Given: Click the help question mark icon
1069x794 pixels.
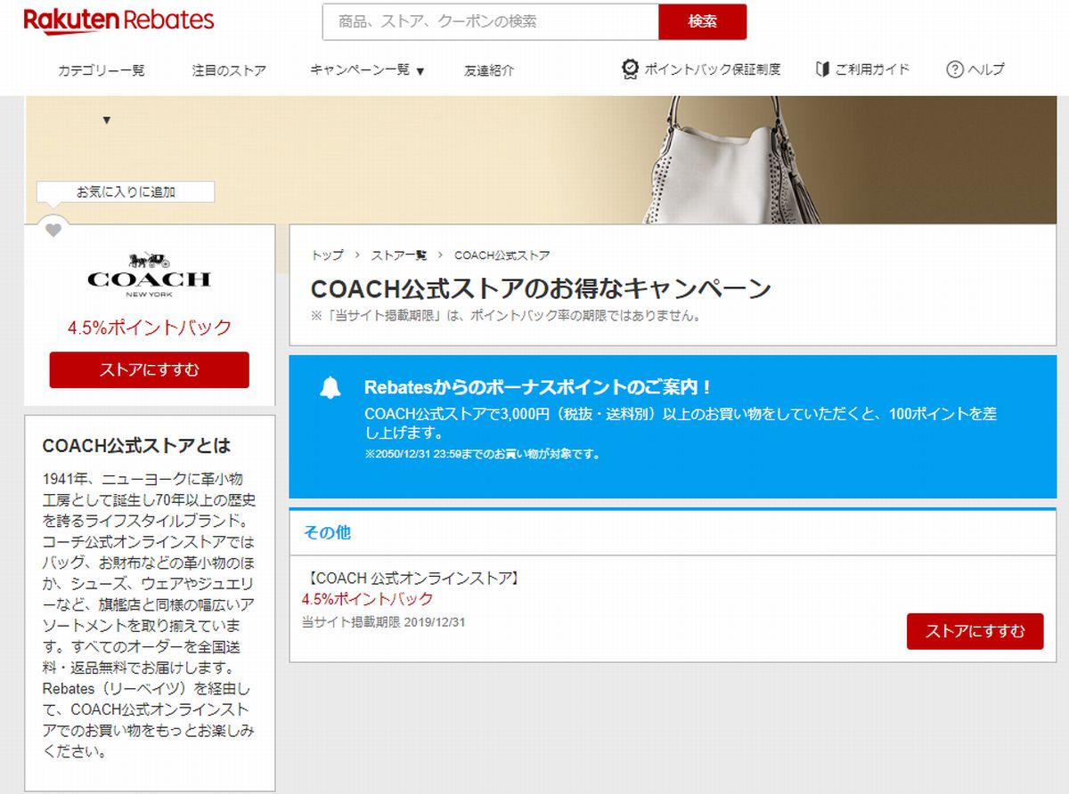Looking at the screenshot, I should click(x=955, y=69).
